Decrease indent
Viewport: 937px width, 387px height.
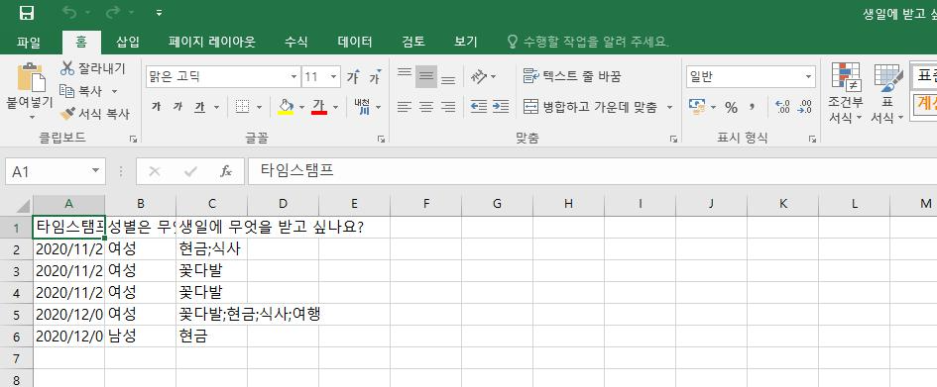[478, 107]
